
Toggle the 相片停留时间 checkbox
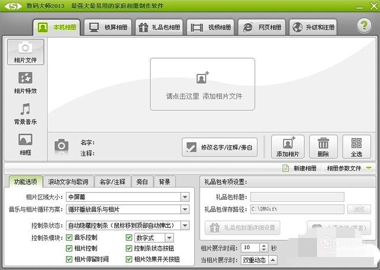69,259
